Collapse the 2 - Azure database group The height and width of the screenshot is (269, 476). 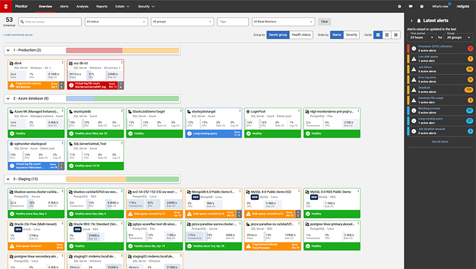coord(8,98)
